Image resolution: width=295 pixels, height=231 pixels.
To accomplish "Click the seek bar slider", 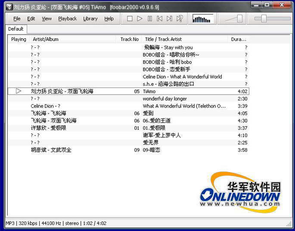I will (264, 18).
